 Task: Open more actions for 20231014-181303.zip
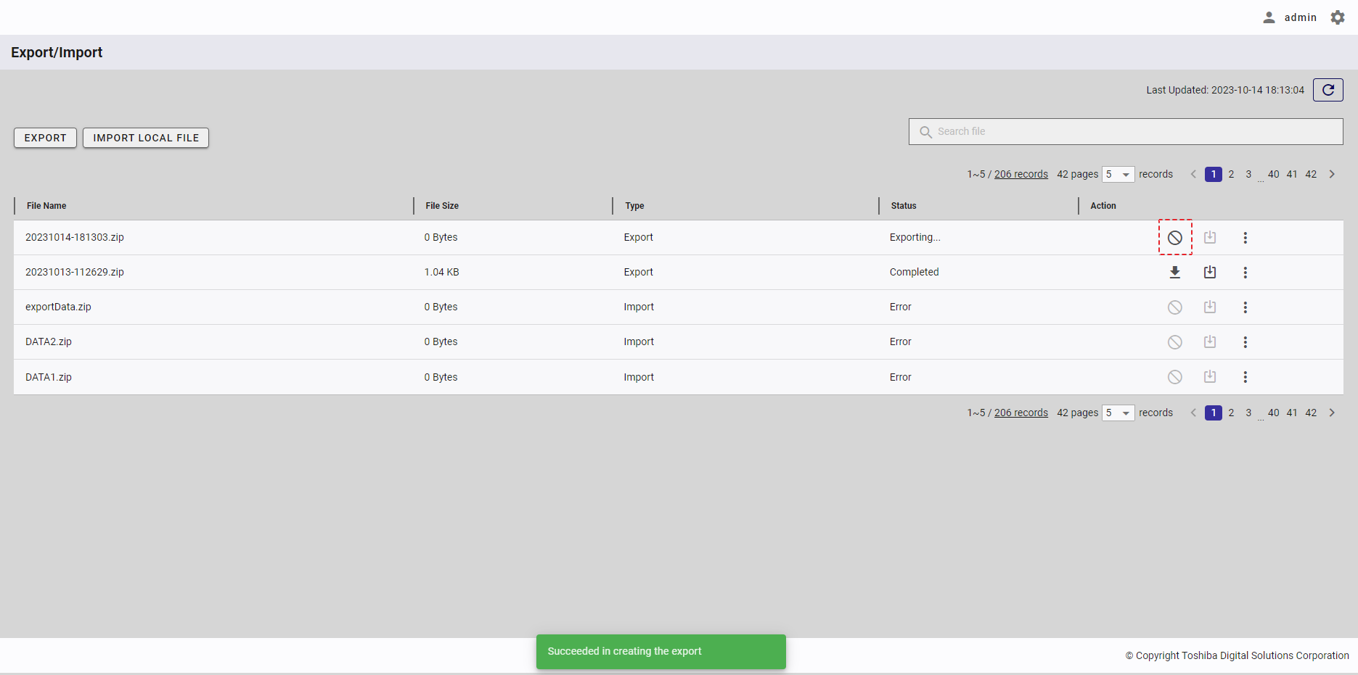click(1245, 238)
